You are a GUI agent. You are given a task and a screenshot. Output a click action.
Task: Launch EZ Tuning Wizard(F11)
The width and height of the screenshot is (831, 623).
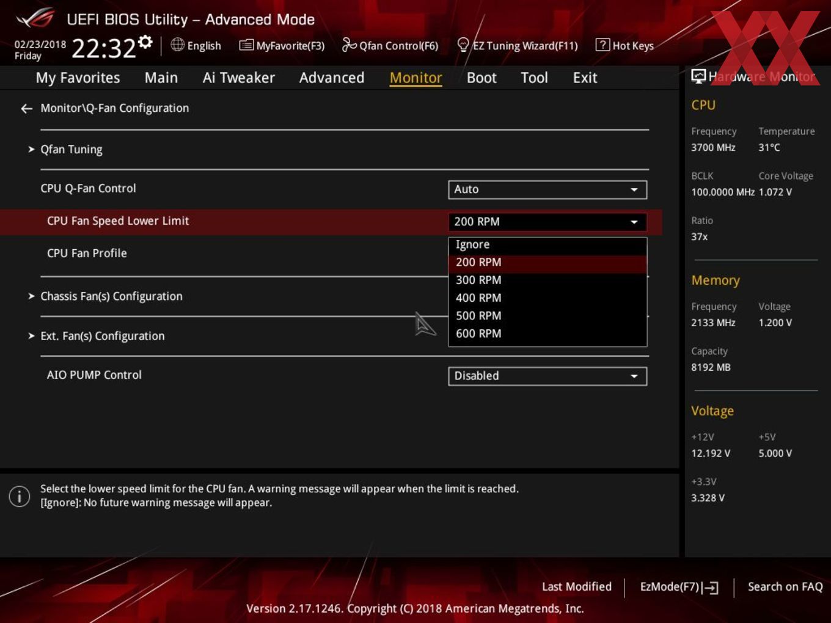[517, 46]
